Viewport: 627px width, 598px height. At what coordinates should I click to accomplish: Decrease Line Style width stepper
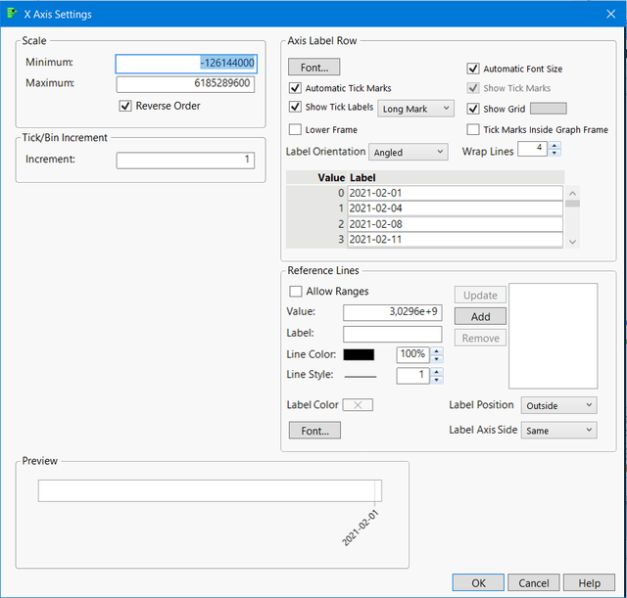(x=436, y=380)
